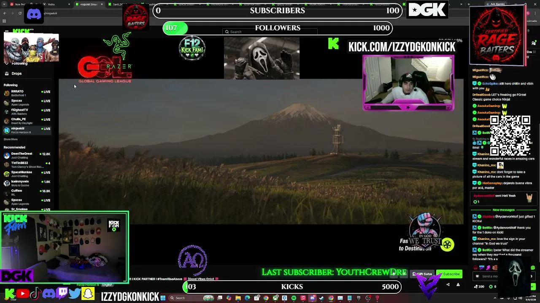Open the browser tab search dropdown
This screenshot has width=540, height=303.
(4, 4)
